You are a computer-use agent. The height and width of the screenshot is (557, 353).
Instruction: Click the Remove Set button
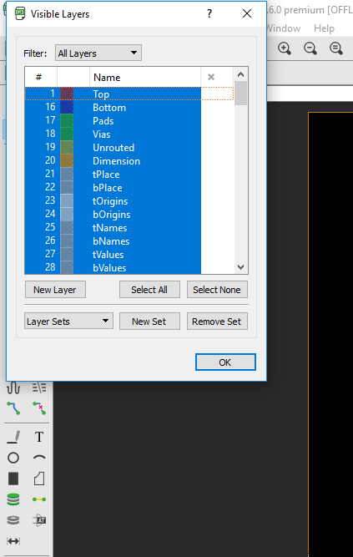click(217, 322)
